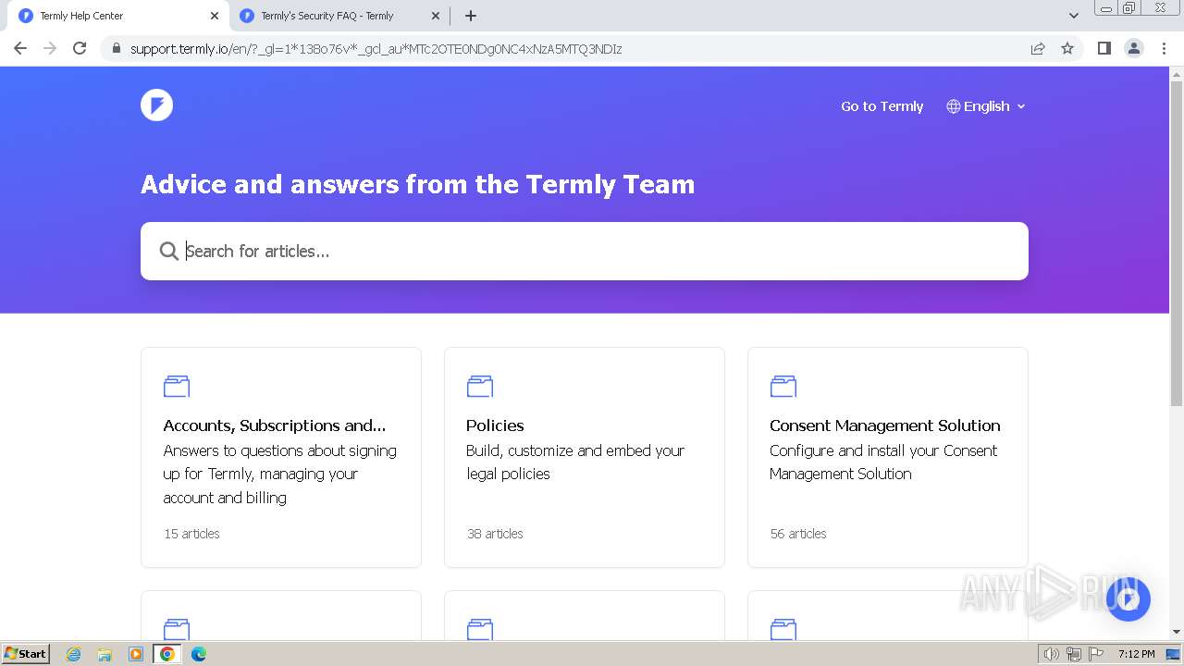
Task: Open the media player taskbar icon
Action: [136, 654]
